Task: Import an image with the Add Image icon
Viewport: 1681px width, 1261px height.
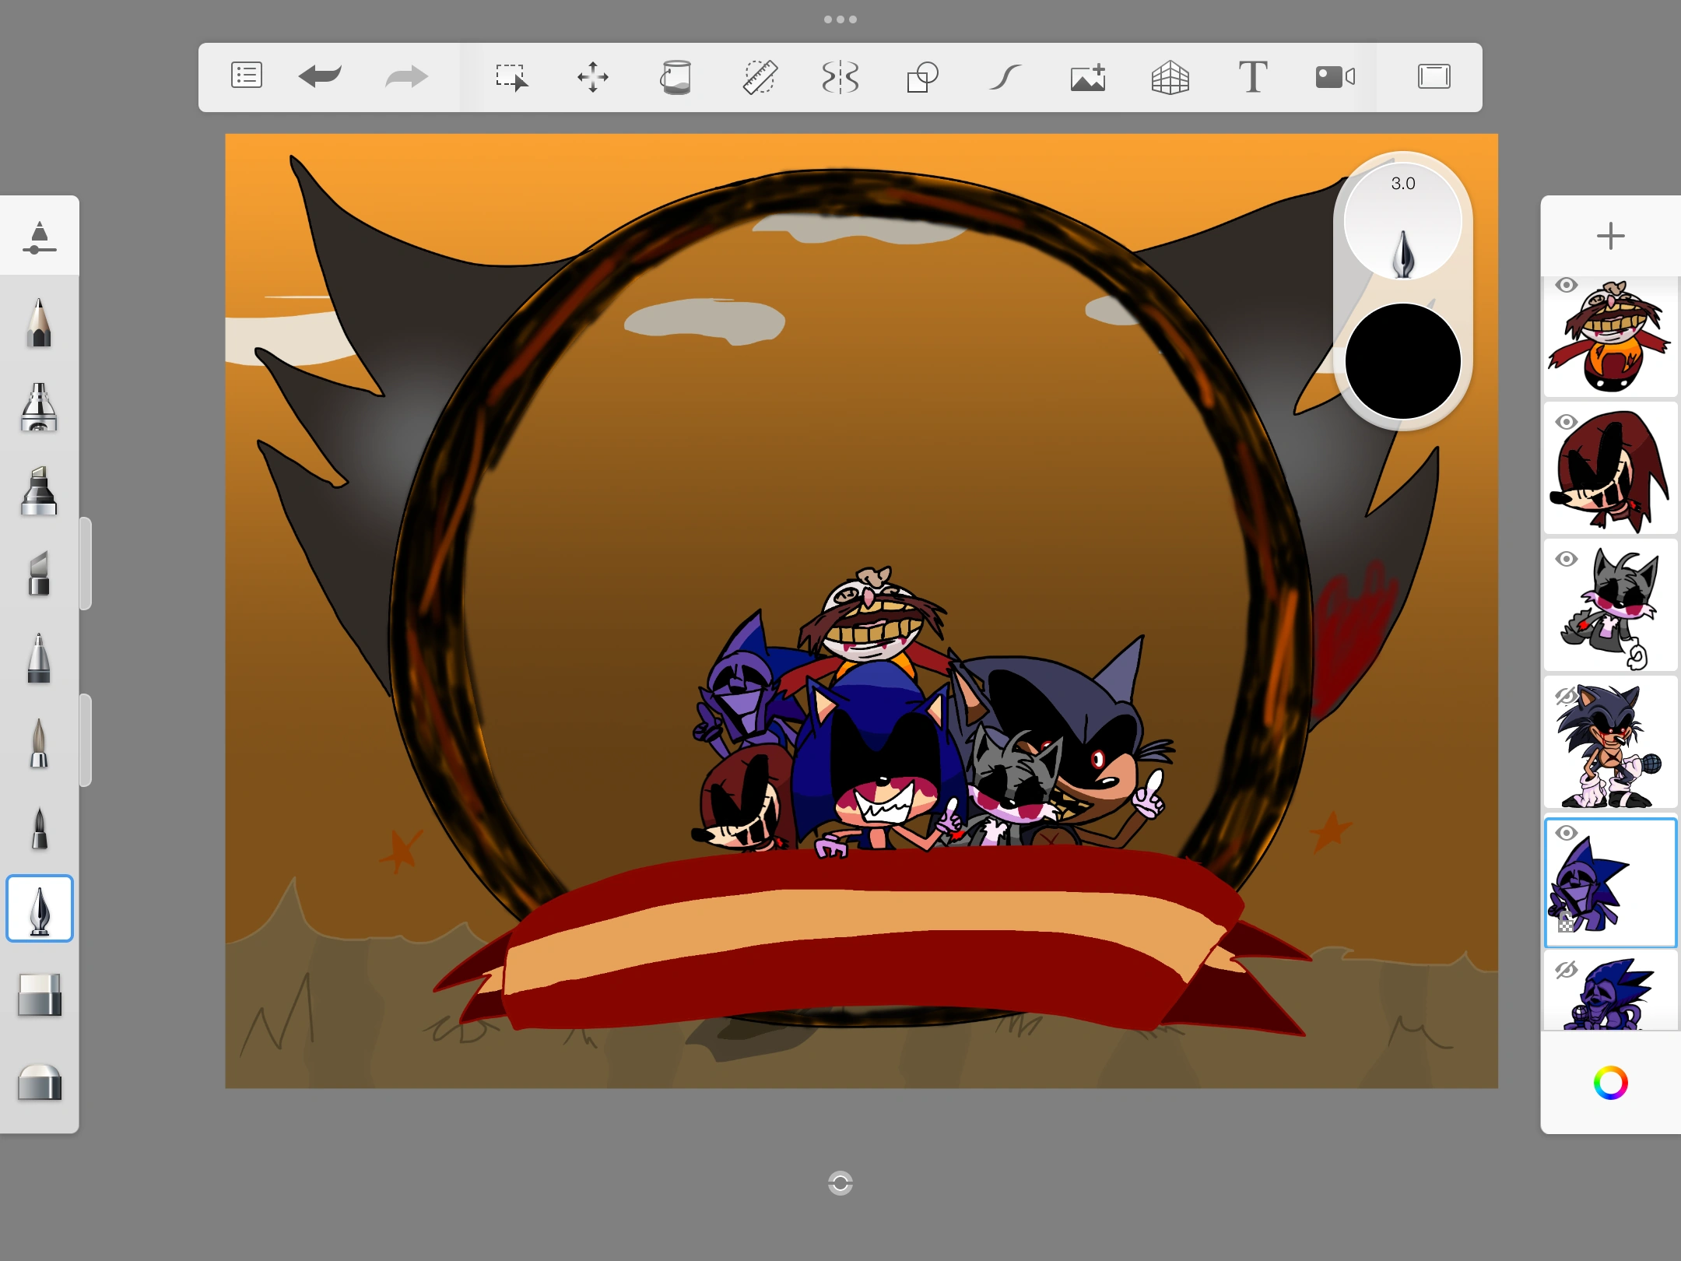Action: (x=1088, y=77)
